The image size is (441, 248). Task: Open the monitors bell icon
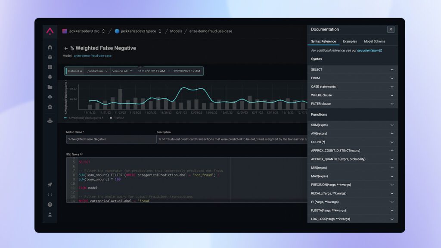(x=50, y=77)
